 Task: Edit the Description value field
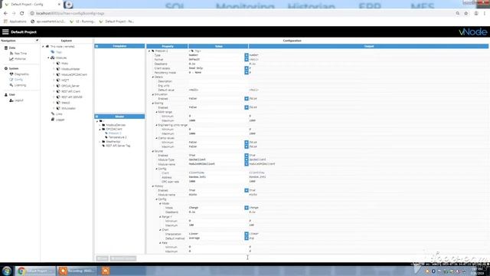coord(217,81)
